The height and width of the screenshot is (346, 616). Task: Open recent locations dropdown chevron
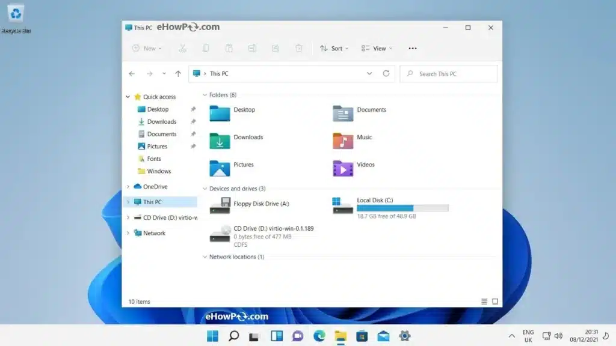tap(164, 73)
